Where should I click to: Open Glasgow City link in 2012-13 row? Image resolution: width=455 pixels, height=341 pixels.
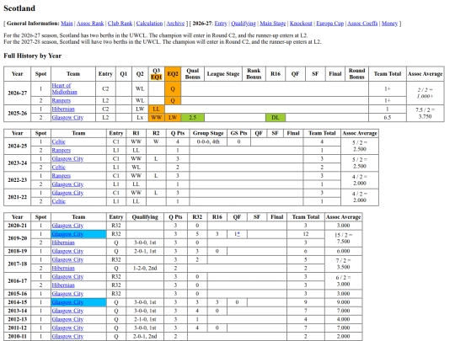tap(67, 319)
